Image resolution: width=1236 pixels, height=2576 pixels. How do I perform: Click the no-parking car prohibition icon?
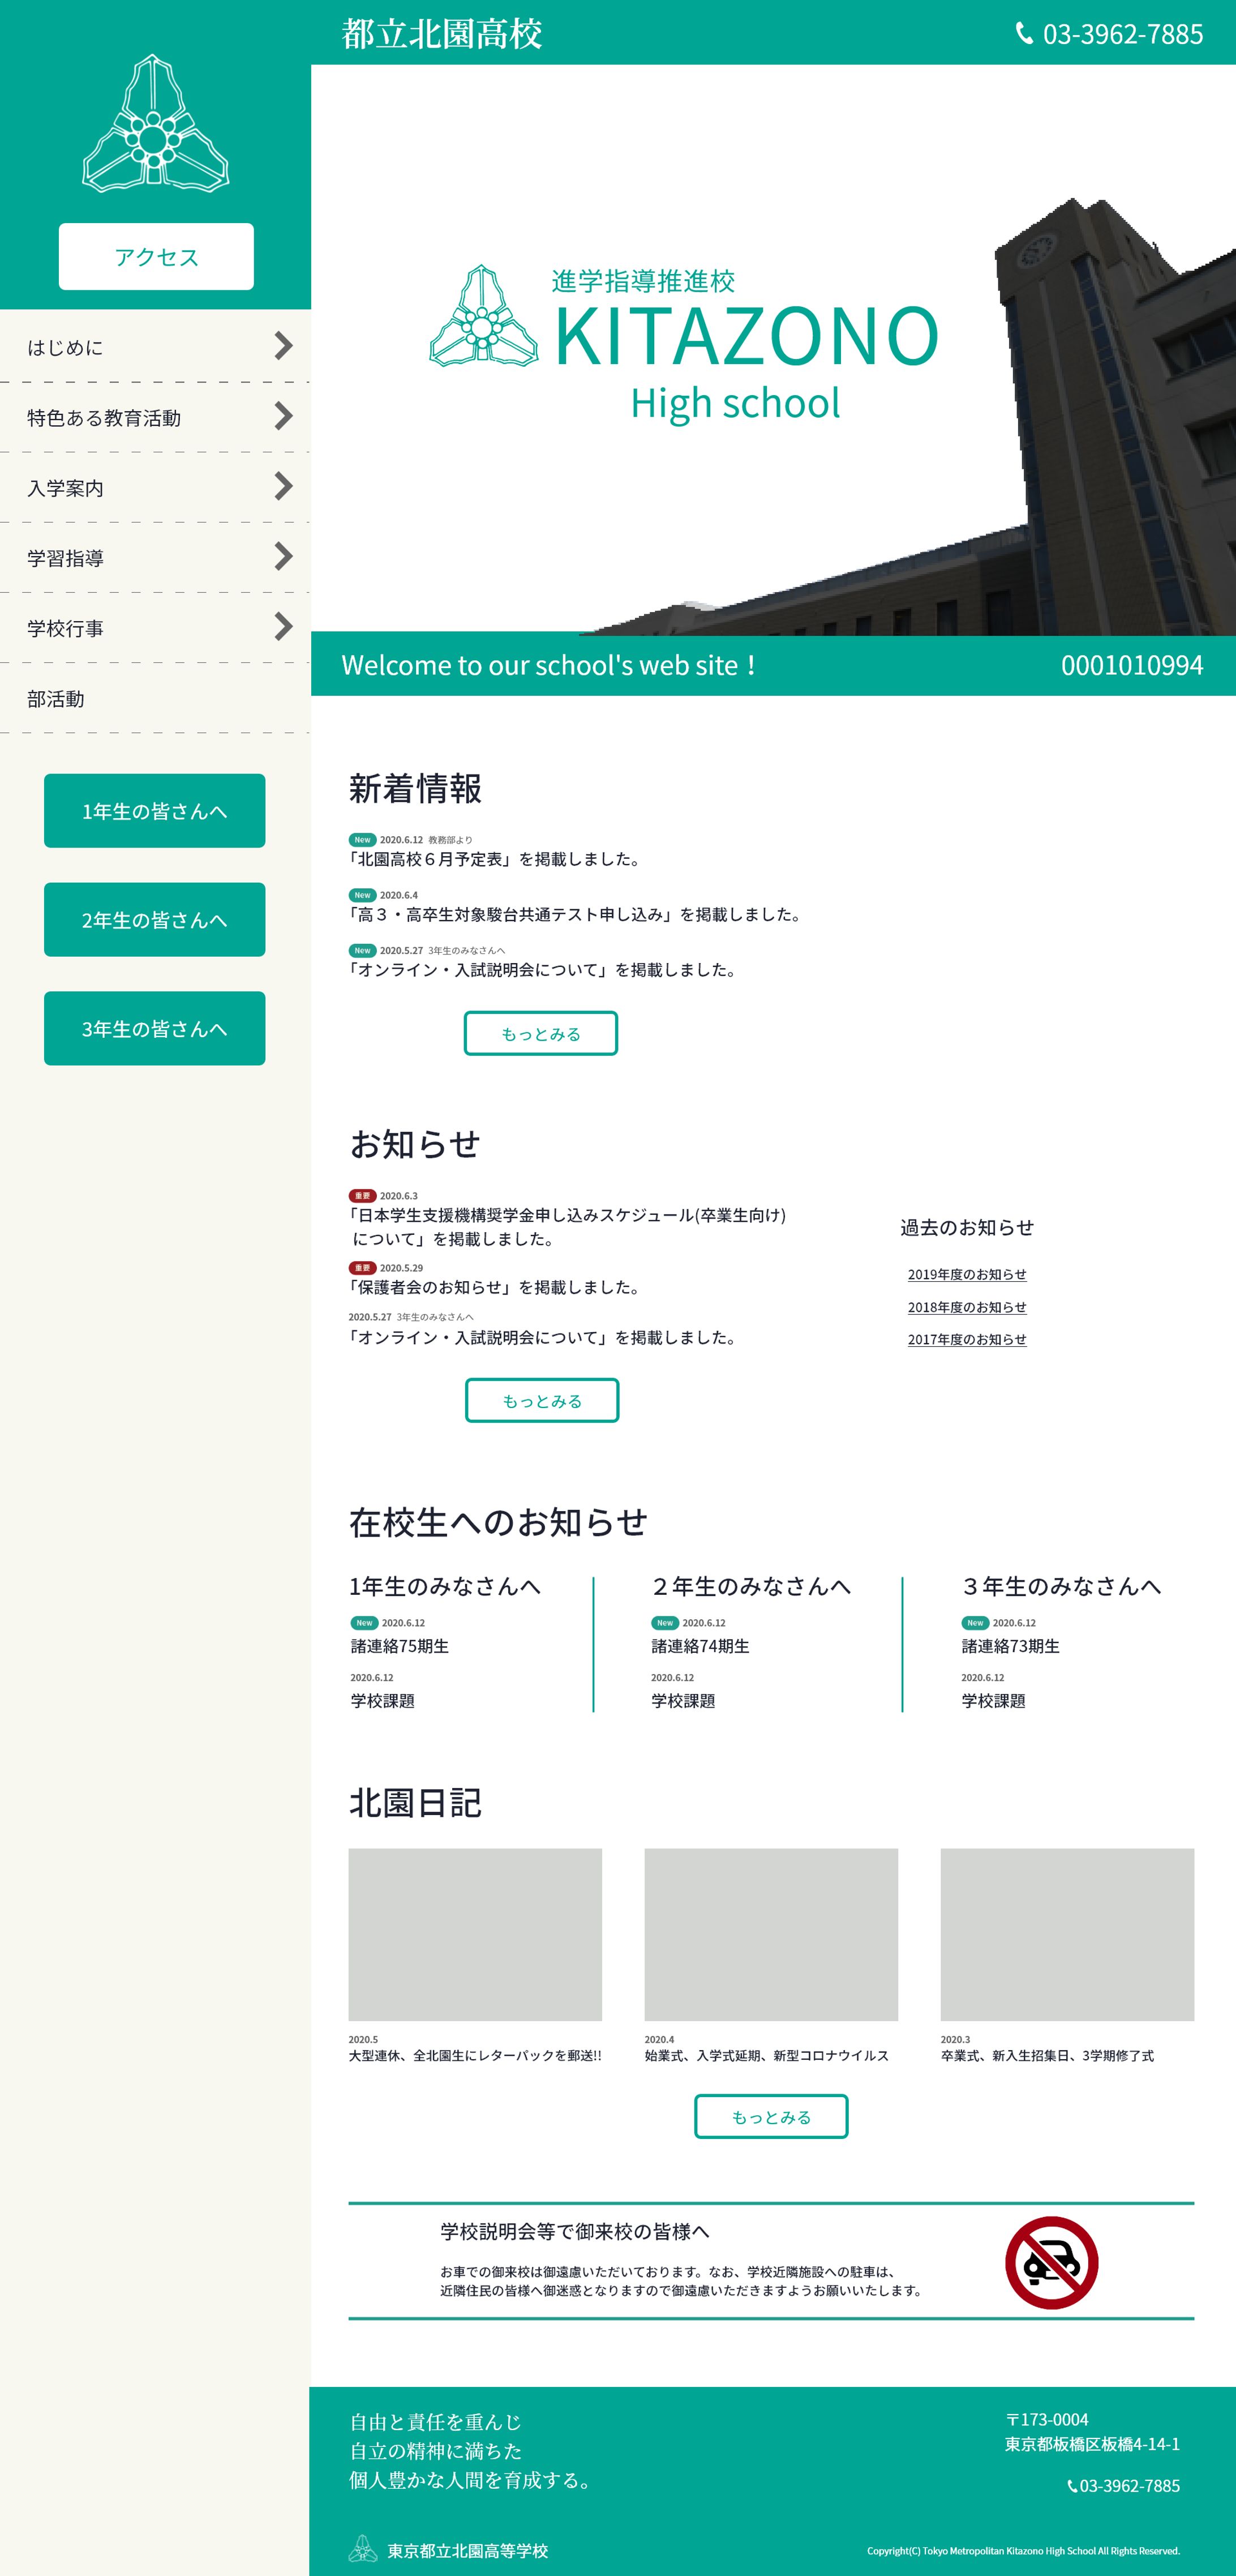pyautogui.click(x=1051, y=2262)
